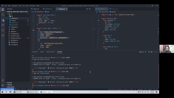174x98 pixels.
Task: Open database.ts in the file tree
Action: pyautogui.click(x=17, y=18)
